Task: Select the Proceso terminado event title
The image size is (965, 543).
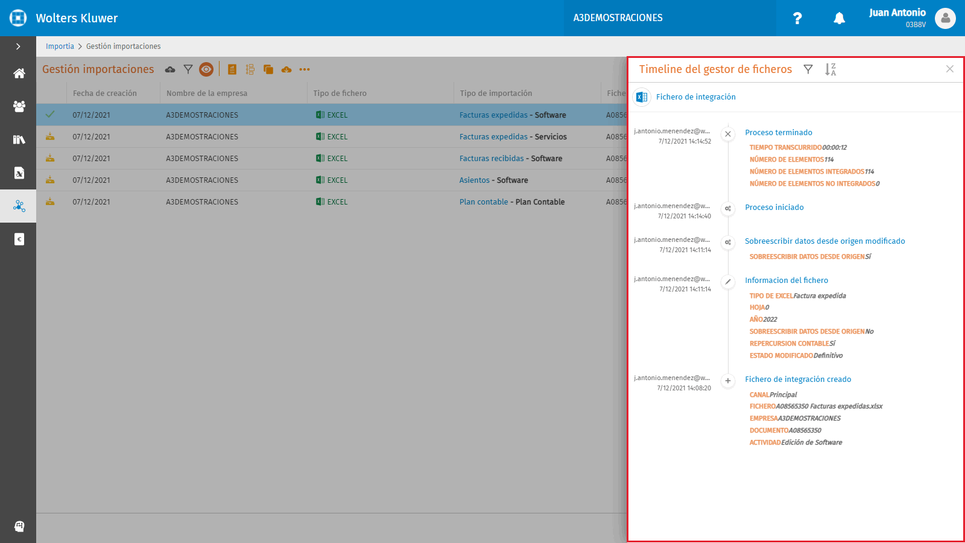Action: pos(778,133)
